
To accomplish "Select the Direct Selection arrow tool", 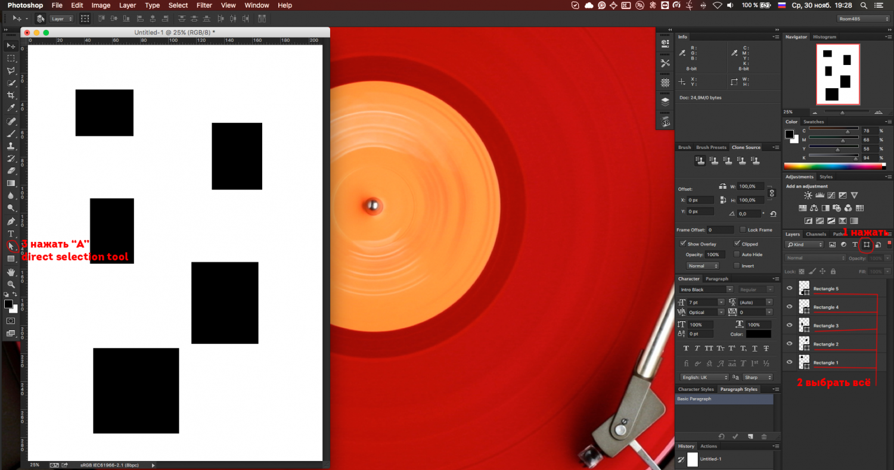I will pyautogui.click(x=11, y=246).
